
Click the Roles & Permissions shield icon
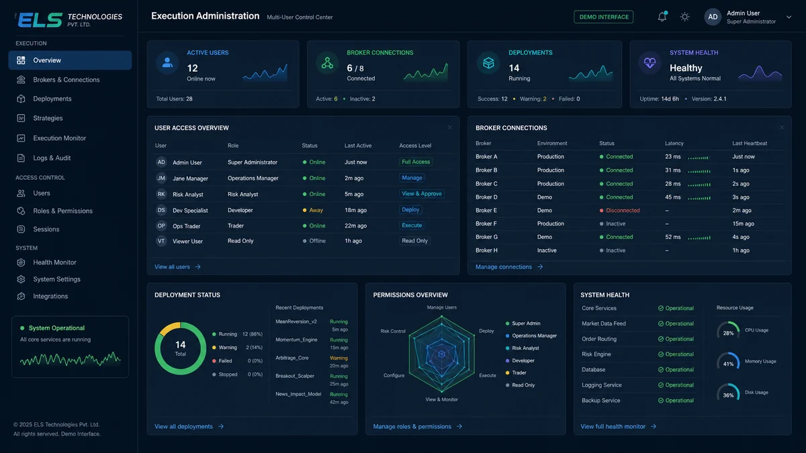click(21, 211)
